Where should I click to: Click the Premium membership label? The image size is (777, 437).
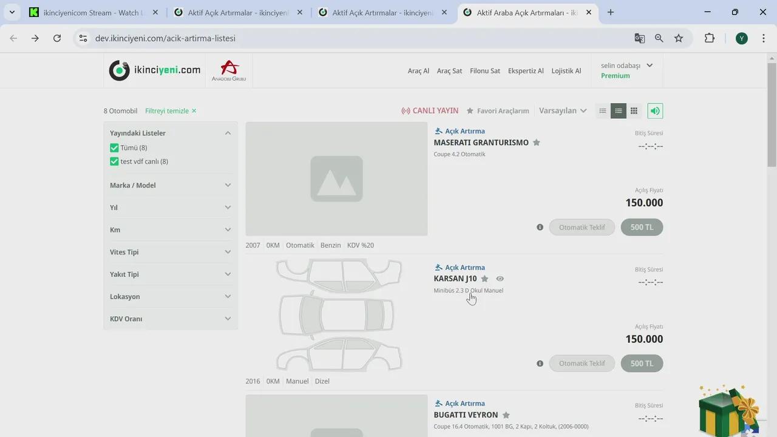coord(616,76)
